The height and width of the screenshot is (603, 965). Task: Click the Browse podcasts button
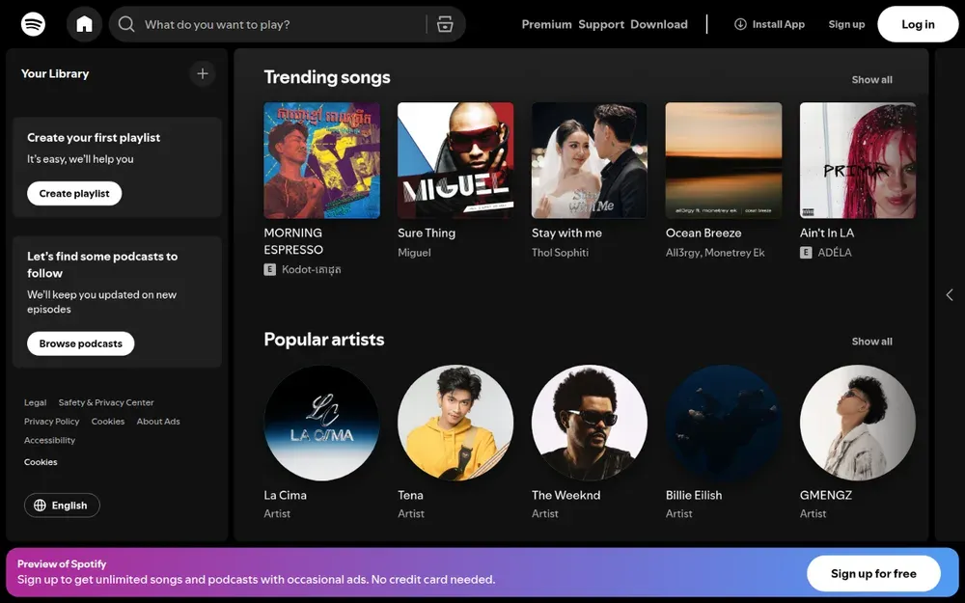(x=81, y=343)
